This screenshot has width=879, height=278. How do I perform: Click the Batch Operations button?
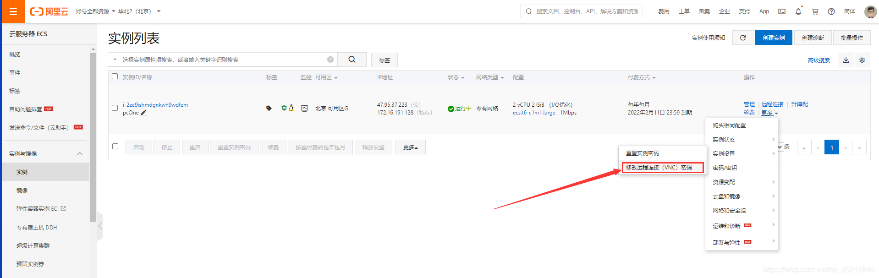click(852, 38)
